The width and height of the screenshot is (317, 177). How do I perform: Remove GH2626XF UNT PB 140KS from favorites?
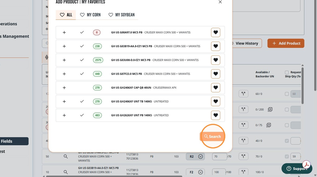[216, 115]
